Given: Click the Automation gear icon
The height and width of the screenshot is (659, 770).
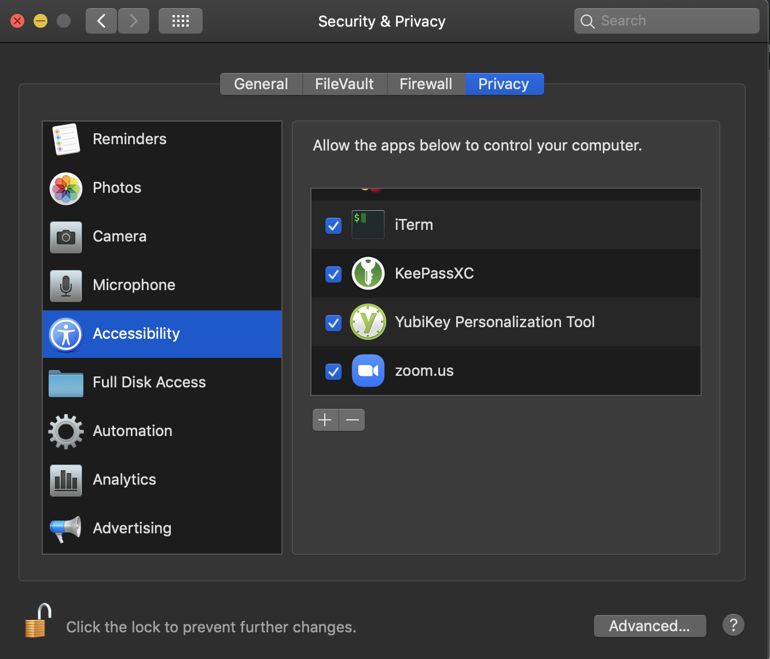Looking at the screenshot, I should click(65, 431).
